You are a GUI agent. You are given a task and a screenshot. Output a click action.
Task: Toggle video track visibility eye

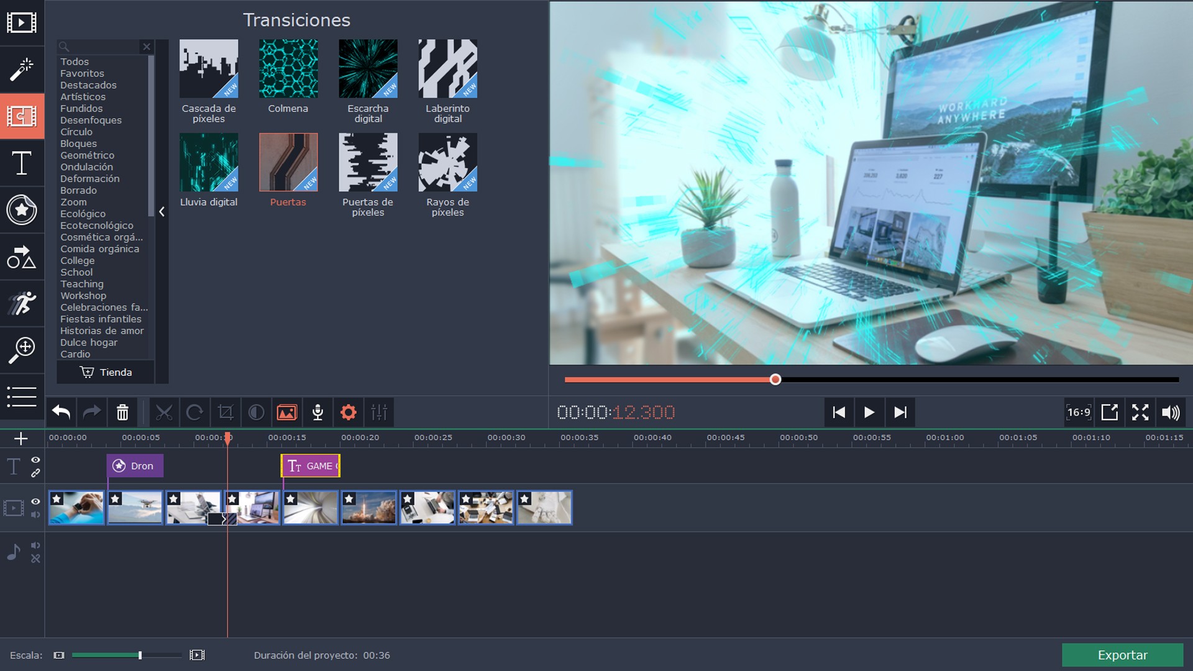pos(35,501)
